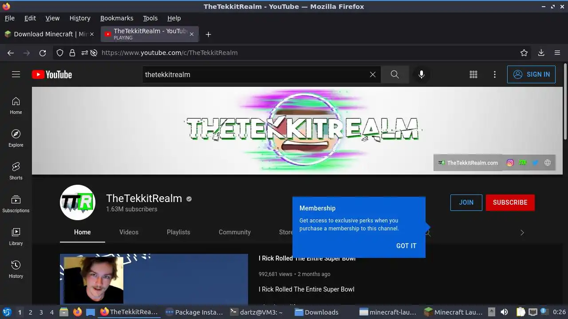Open site permissions icon in address bar
Viewport: 568px width, 319px height.
tap(85, 53)
